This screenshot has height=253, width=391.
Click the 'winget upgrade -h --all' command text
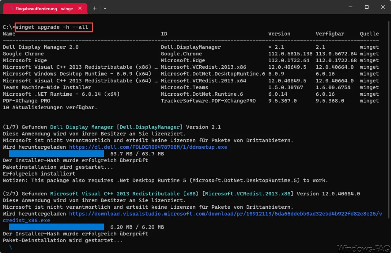(52, 27)
